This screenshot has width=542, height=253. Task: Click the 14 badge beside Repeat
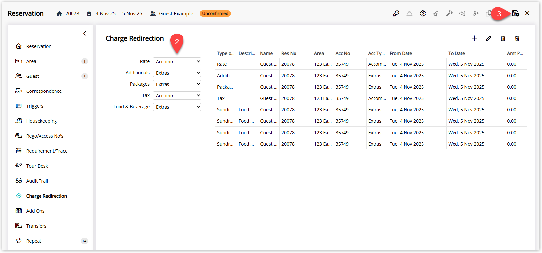click(x=84, y=241)
